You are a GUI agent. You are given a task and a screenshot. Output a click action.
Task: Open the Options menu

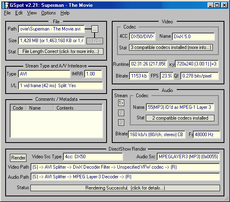(48, 13)
